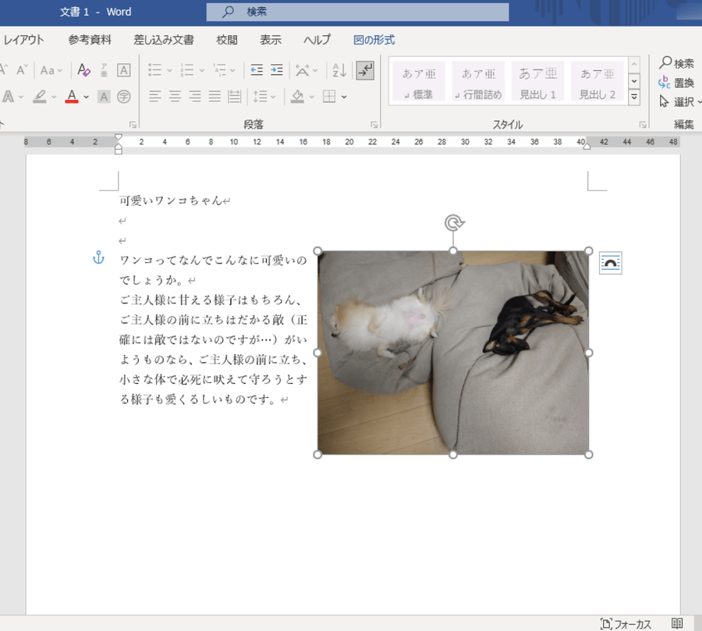Expand the styles gallery More button
This screenshot has height=631, width=702.
click(x=634, y=97)
